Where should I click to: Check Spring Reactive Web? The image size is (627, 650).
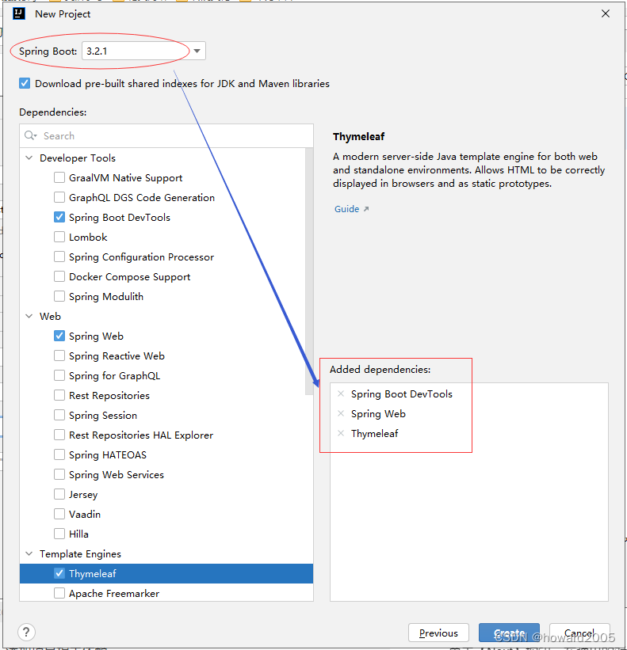(59, 355)
